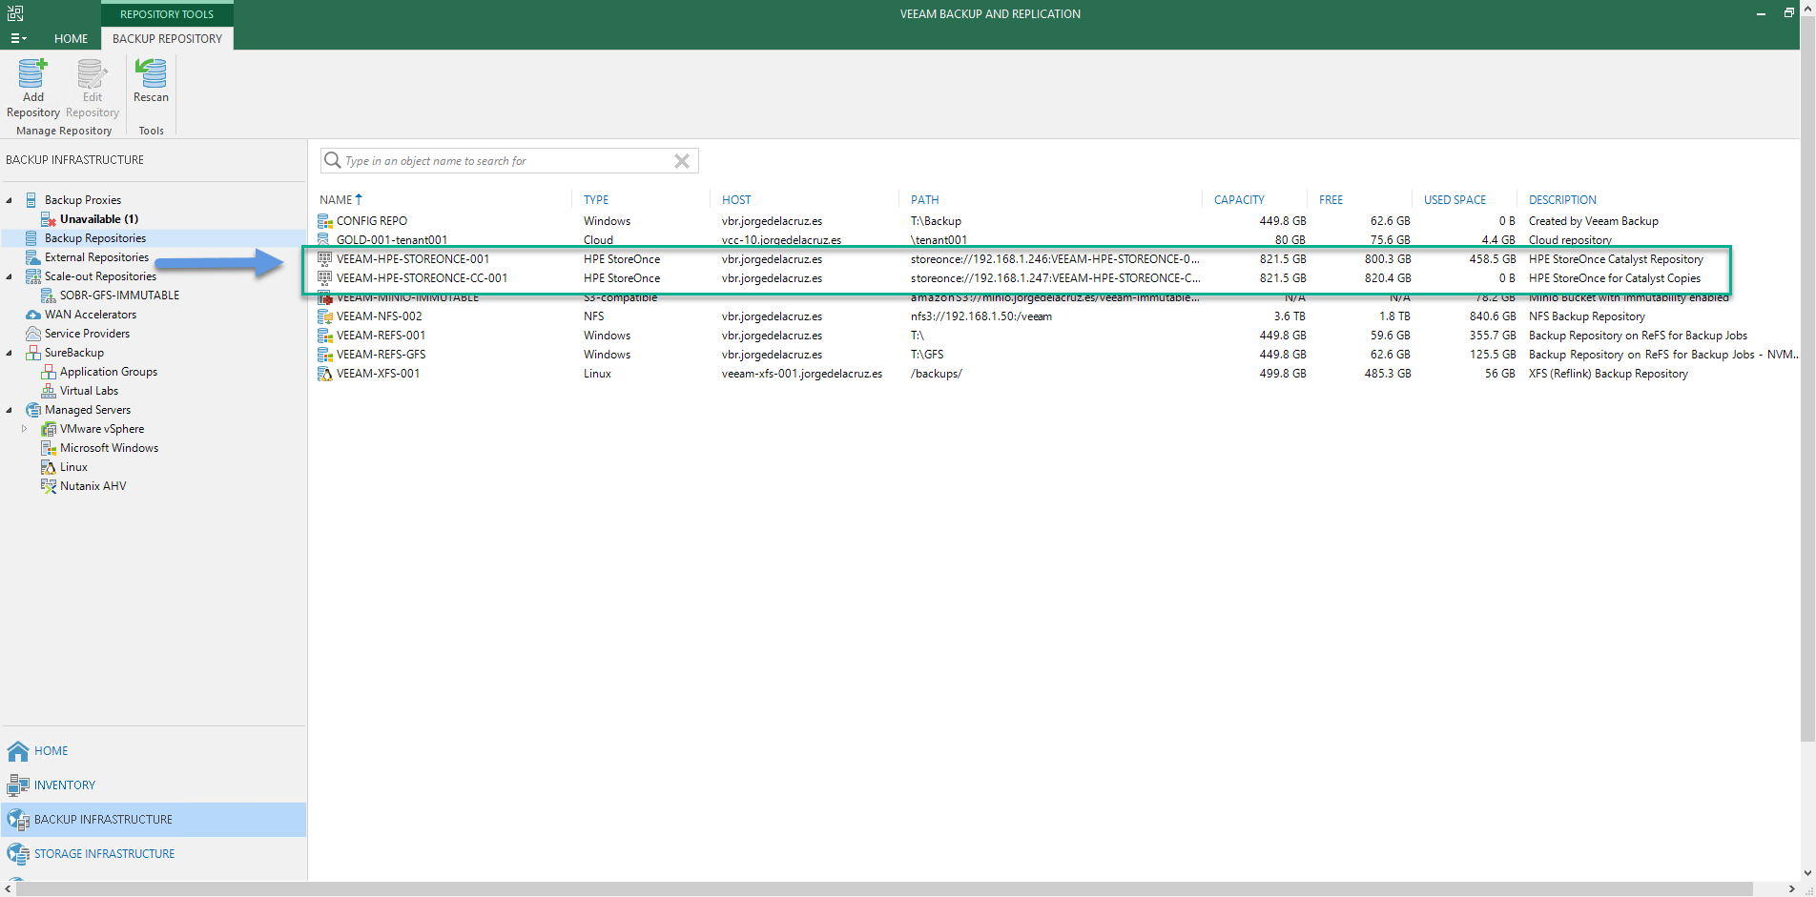The height and width of the screenshot is (897, 1816).
Task: Select the BACKUP REPOSITORY ribbon tab
Action: 167,39
